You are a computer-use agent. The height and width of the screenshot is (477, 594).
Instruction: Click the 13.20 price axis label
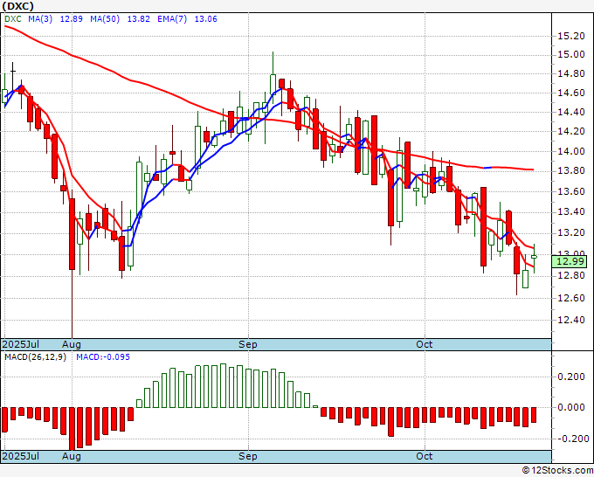click(571, 232)
